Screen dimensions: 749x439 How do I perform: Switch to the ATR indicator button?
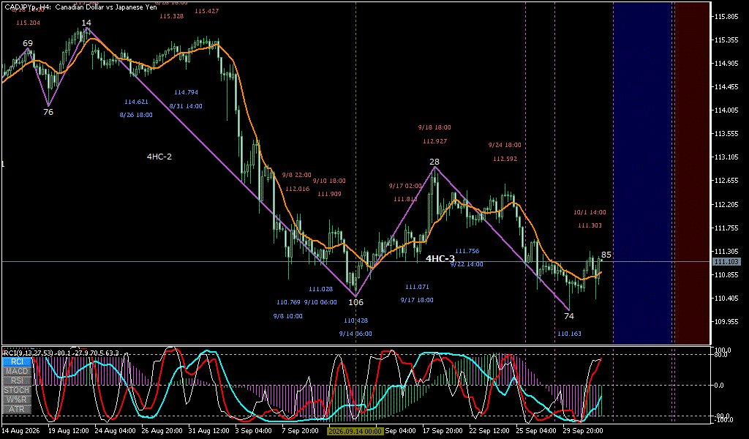tap(18, 410)
